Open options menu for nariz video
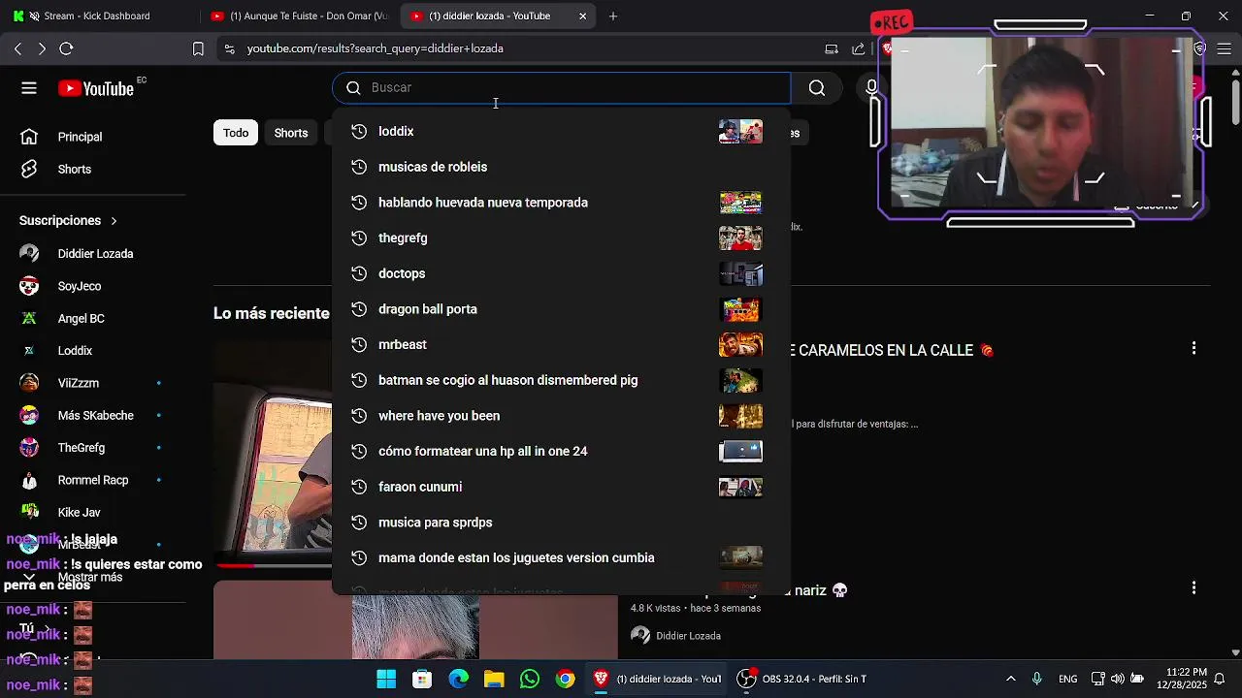Viewport: 1242px width, 698px height. click(x=1193, y=587)
